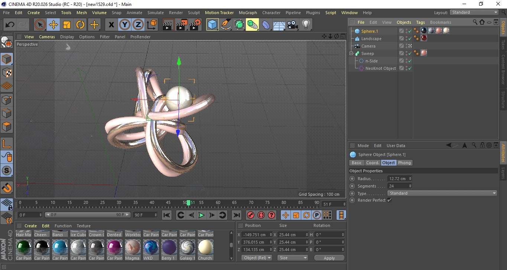Viewport: 507px width, 270px height.
Task: Select the Rotate tool in top toolbar
Action: pos(80,25)
